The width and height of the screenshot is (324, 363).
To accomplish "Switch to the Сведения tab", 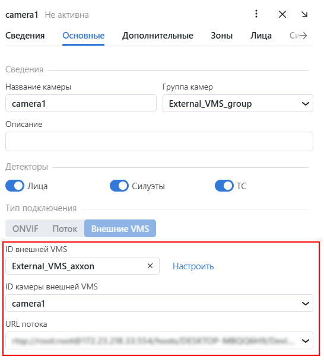I will pos(25,36).
